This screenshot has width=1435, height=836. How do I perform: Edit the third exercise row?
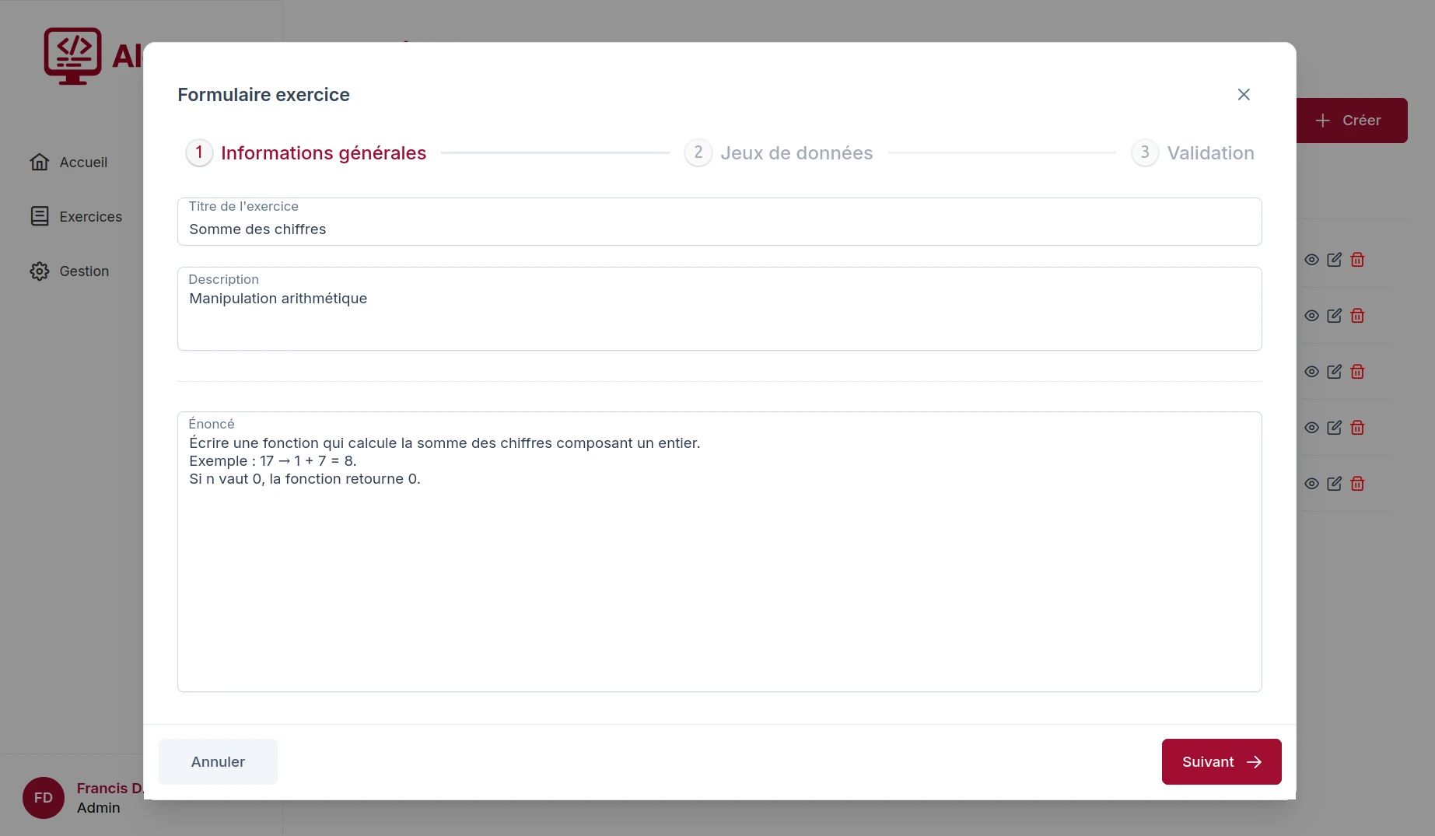pyautogui.click(x=1334, y=372)
